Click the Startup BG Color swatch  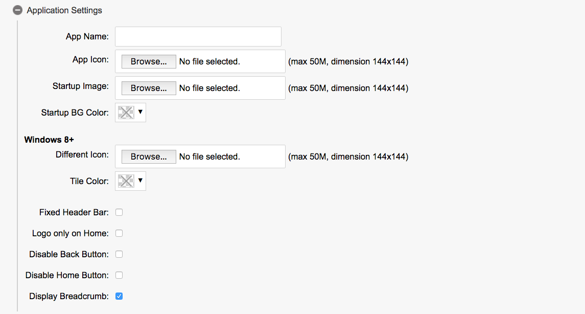tap(126, 113)
